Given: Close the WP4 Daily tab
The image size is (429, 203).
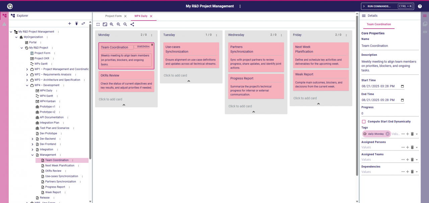Looking at the screenshot, I should [151, 16].
